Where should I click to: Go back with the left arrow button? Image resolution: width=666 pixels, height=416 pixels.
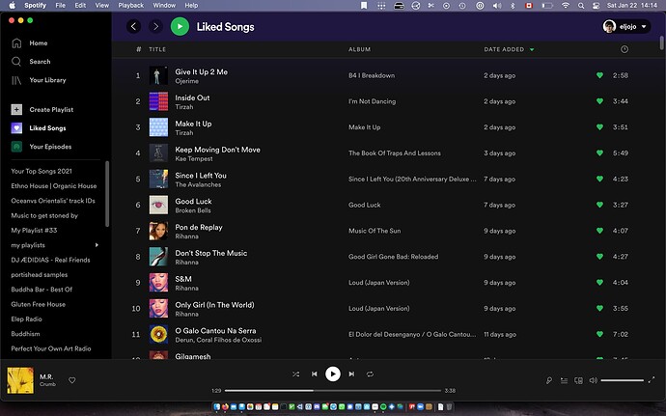pyautogui.click(x=133, y=27)
